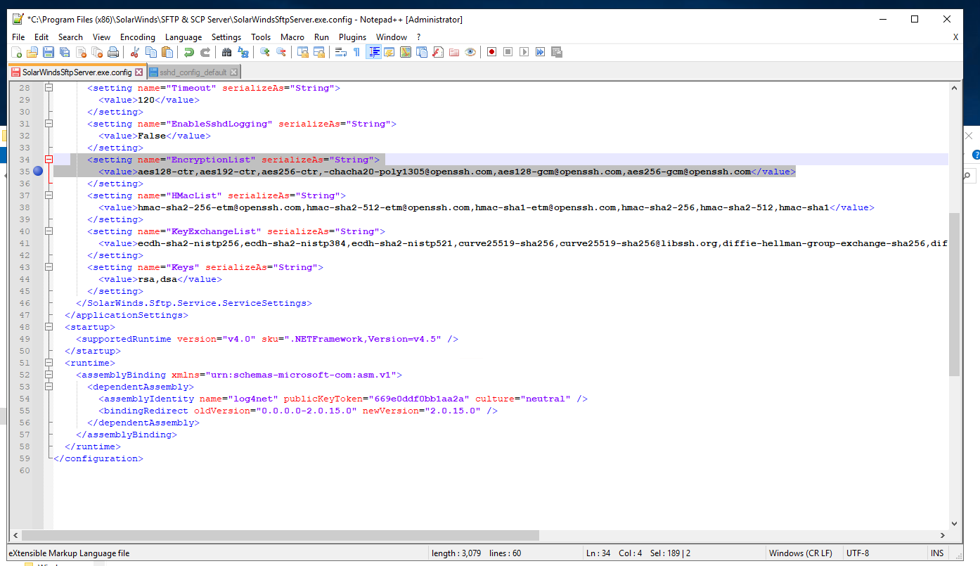Save the current file using toolbar Save icon

[49, 52]
